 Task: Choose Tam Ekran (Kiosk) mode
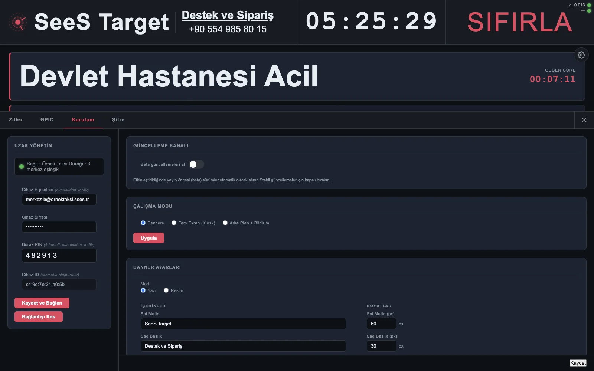[174, 223]
